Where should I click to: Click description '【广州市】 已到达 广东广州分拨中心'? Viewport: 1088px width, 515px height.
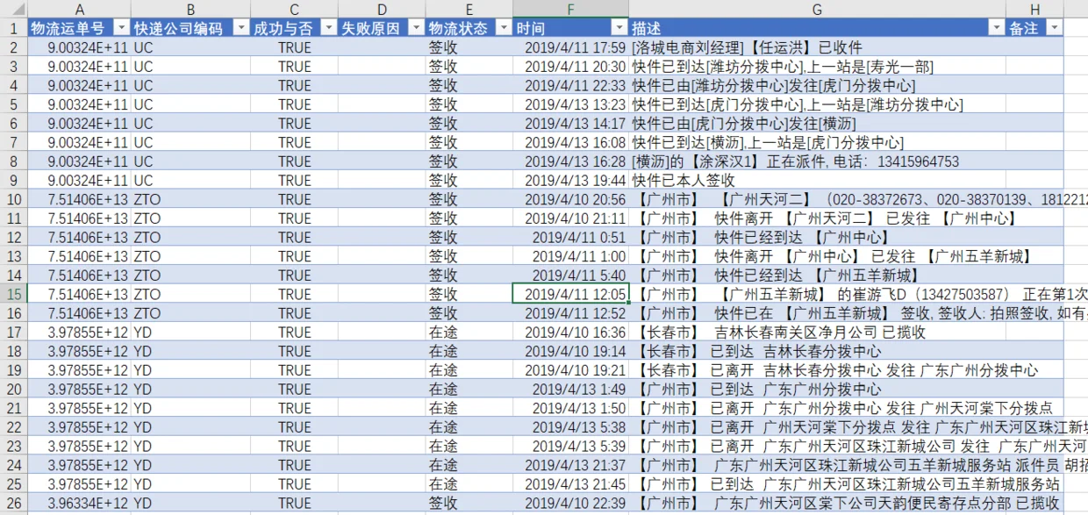(759, 389)
